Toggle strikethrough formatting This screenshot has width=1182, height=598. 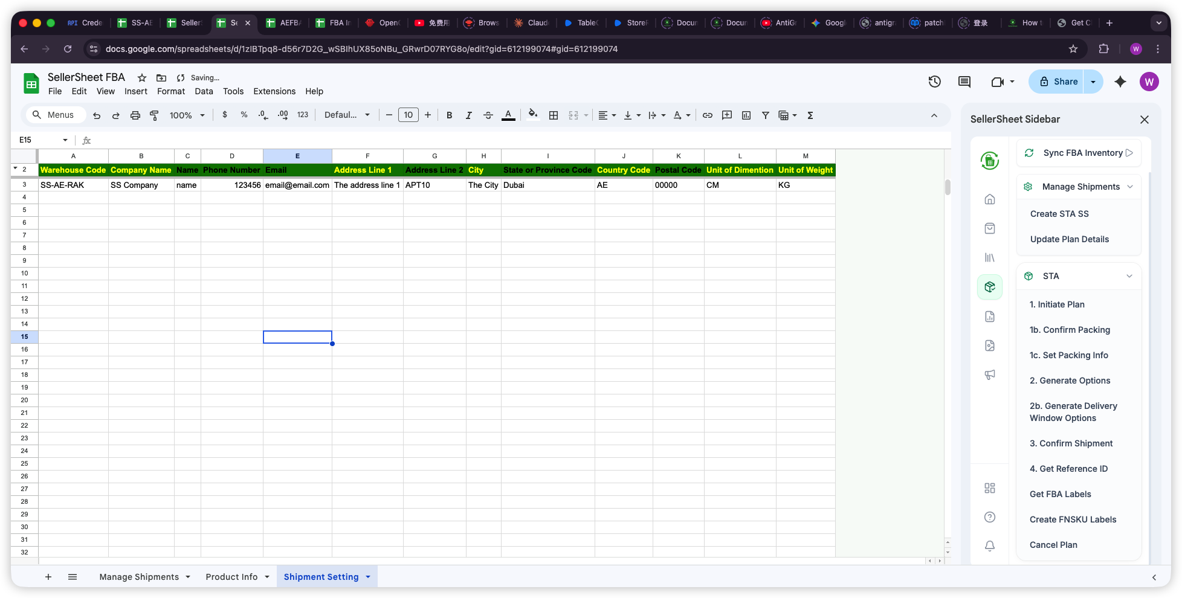pos(488,115)
